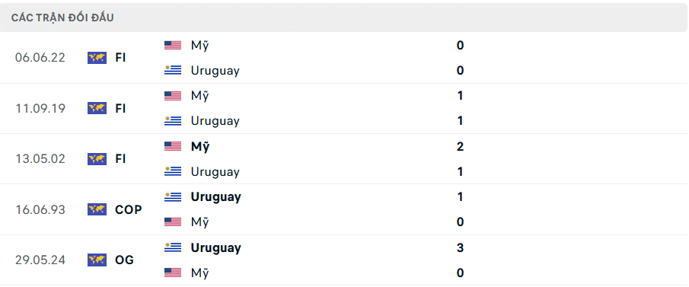
Task: Click the world-map icon beside 11.09.19
Action: tap(97, 108)
